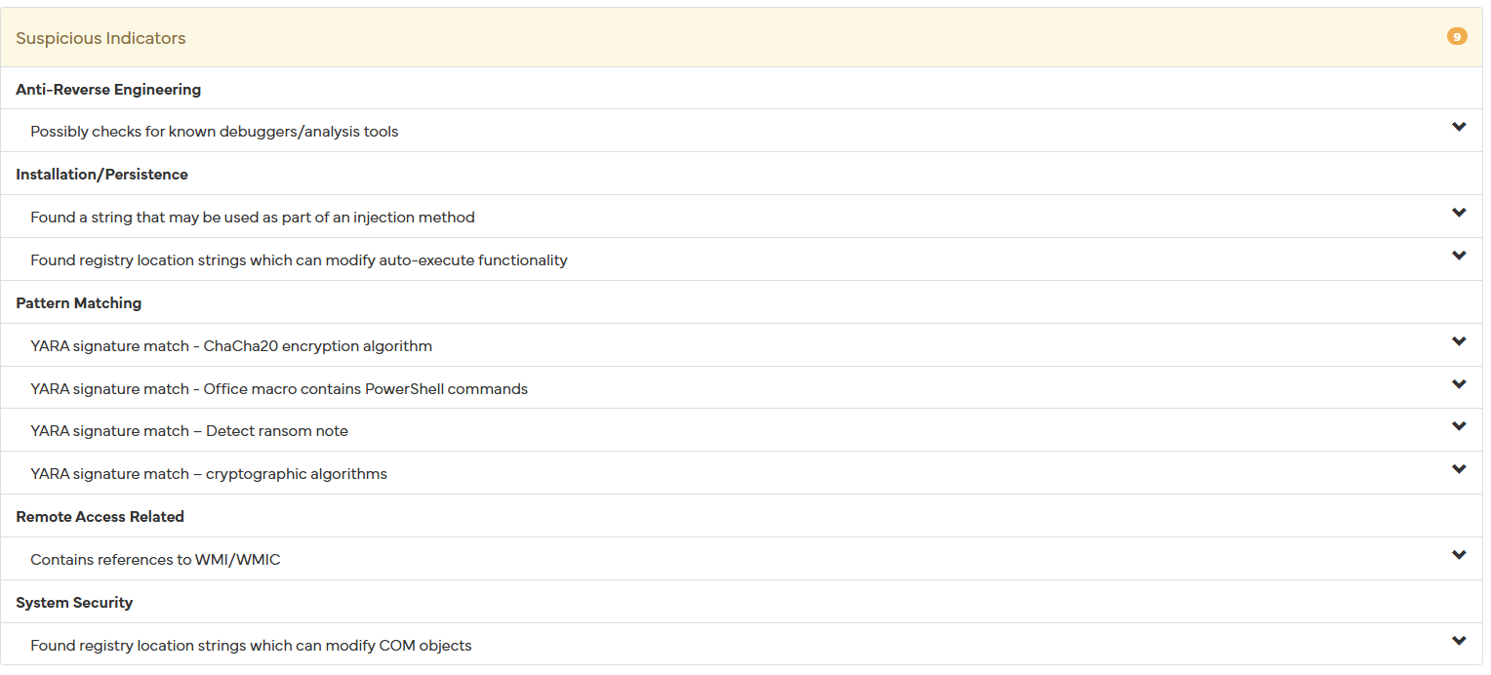Click the COM objects registry row's chevron
The height and width of the screenshot is (675, 1491).
click(1459, 641)
